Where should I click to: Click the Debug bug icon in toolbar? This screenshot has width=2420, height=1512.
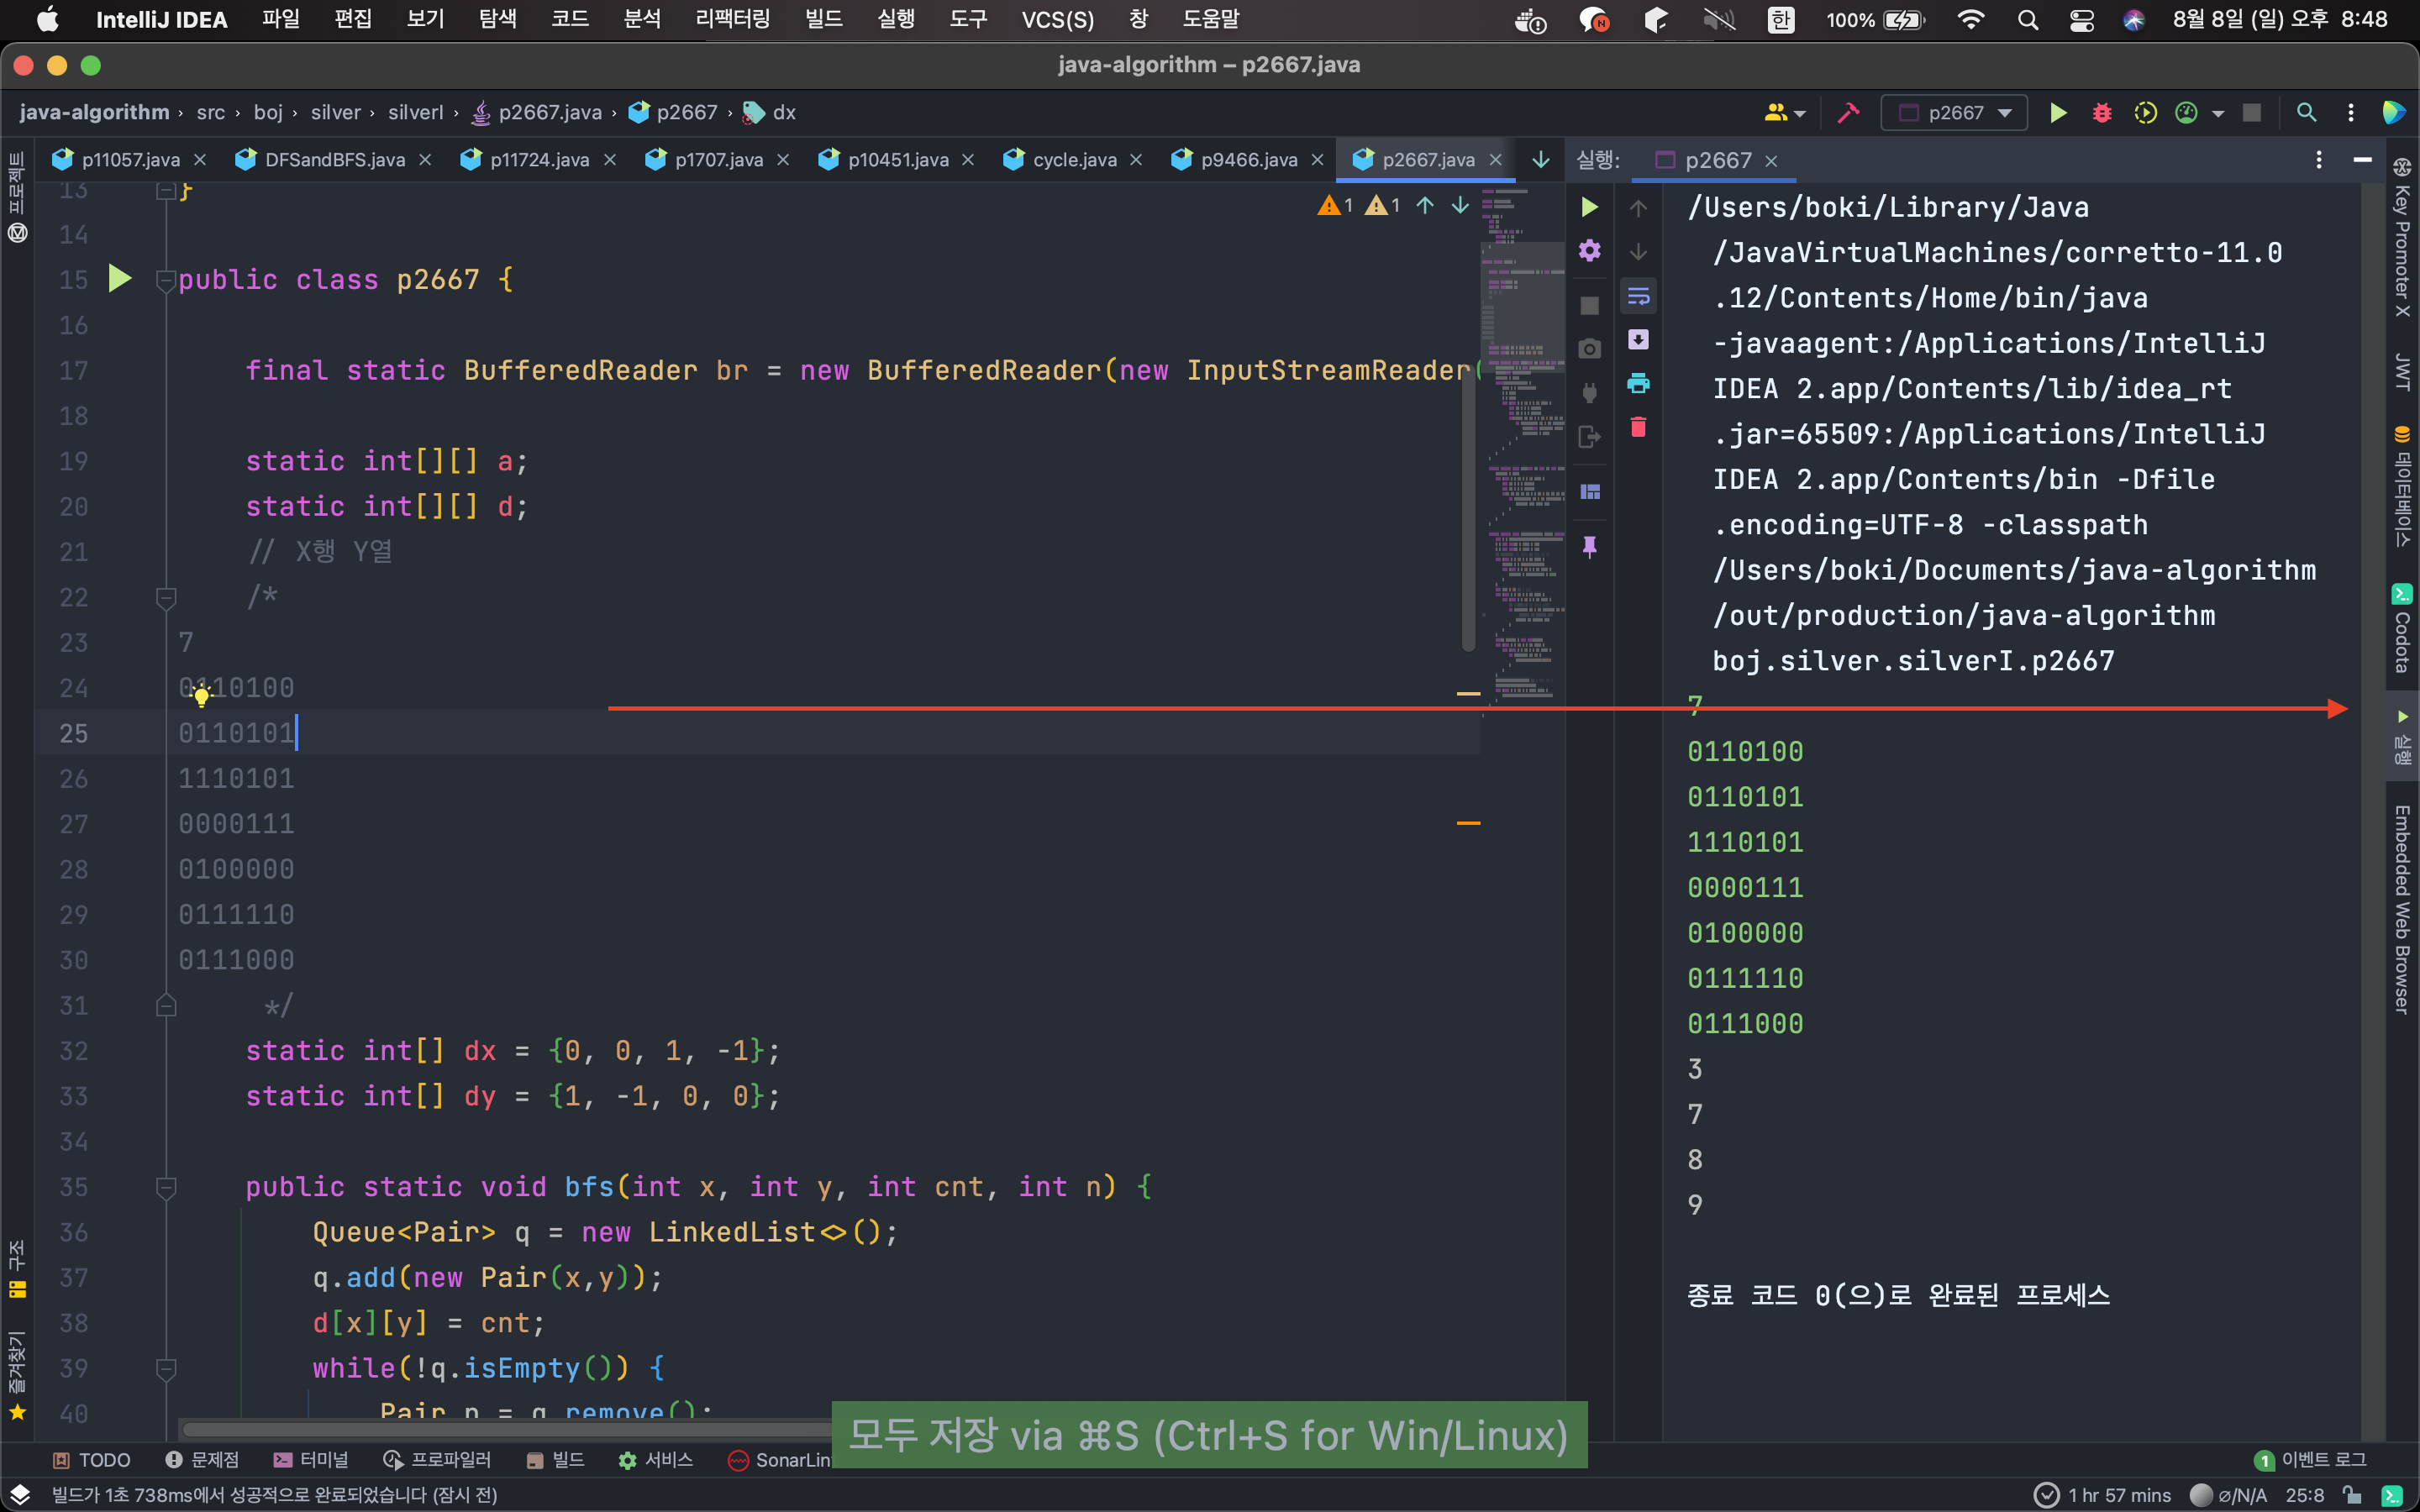click(2101, 113)
